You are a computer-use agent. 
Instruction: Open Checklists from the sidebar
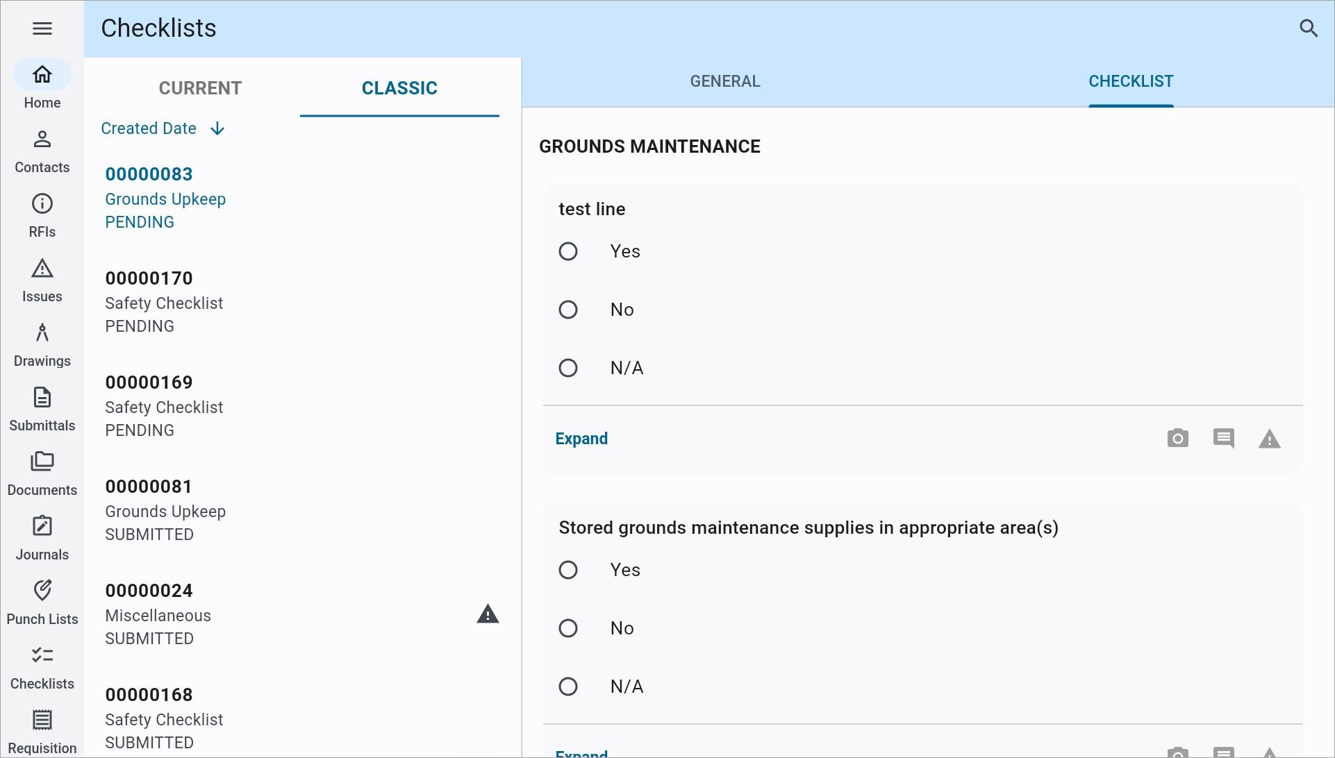[x=42, y=668]
